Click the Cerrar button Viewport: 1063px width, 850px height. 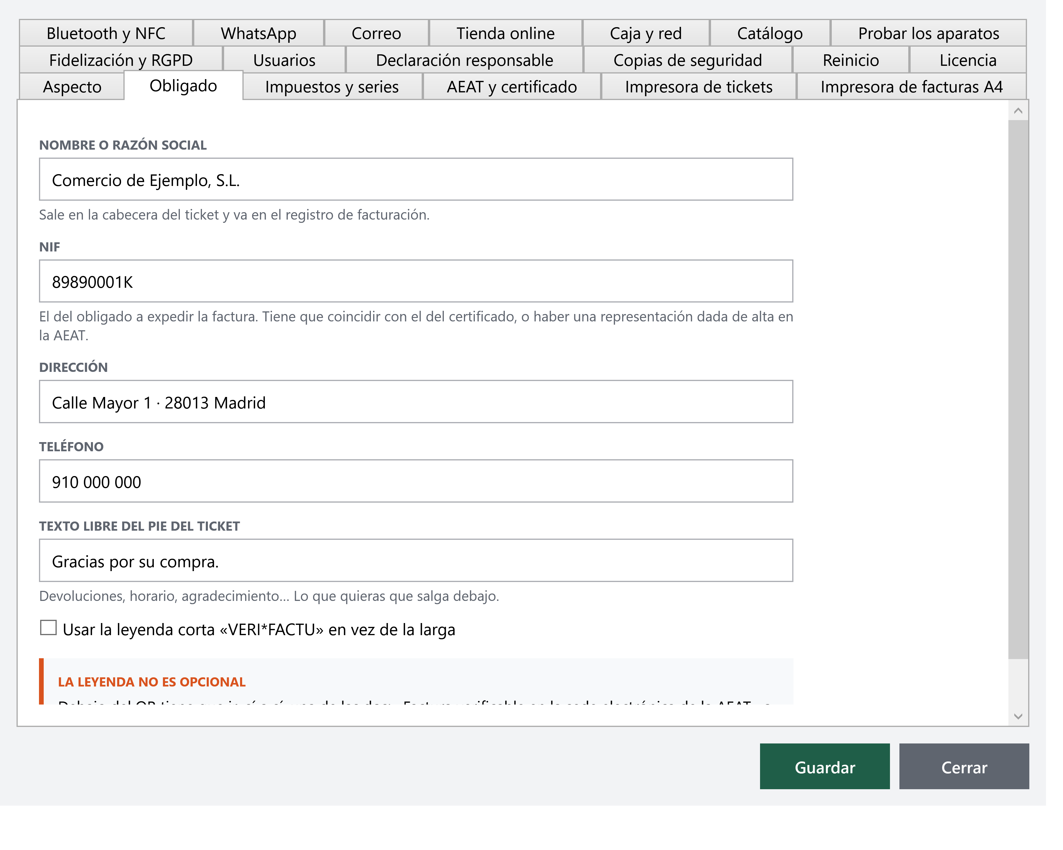click(964, 767)
